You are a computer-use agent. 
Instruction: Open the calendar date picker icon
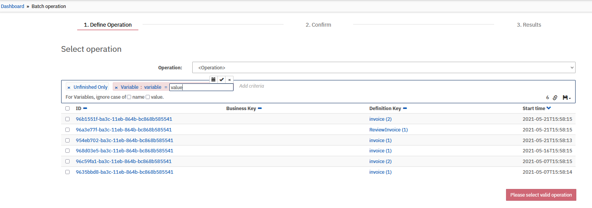coord(214,80)
